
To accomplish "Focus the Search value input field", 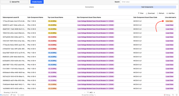I will point(149,2).
